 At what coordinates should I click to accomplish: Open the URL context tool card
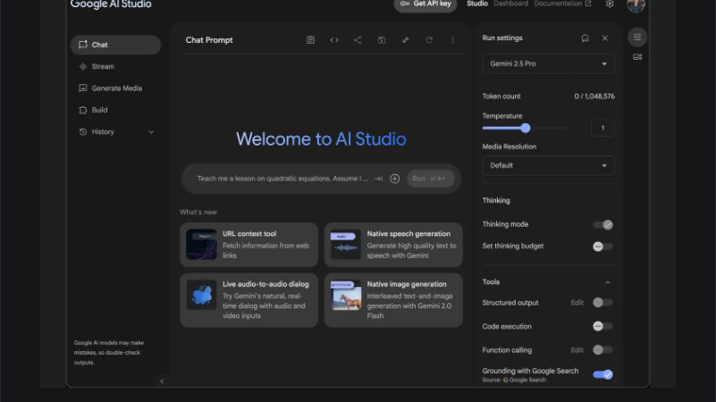248,245
